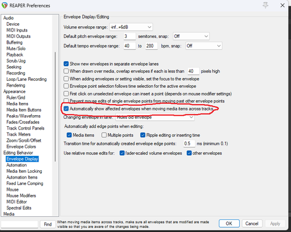Open Peaks/Waveforms preferences

click(x=23, y=116)
